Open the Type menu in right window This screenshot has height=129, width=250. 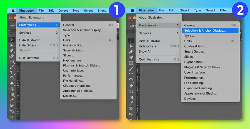point(197,10)
